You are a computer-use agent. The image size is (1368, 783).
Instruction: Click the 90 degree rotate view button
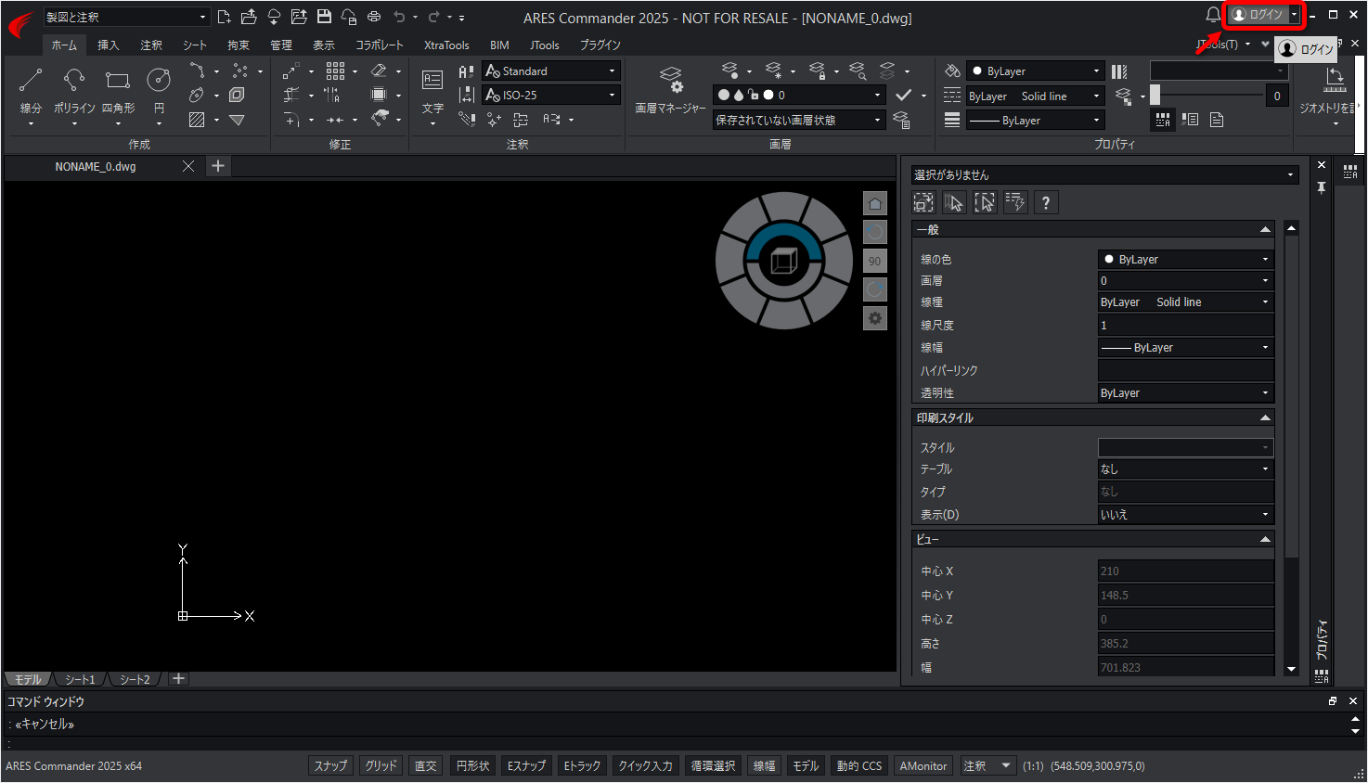[874, 261]
